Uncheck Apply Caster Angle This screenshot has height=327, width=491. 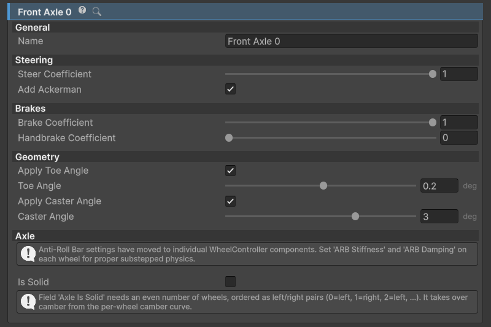[231, 201]
